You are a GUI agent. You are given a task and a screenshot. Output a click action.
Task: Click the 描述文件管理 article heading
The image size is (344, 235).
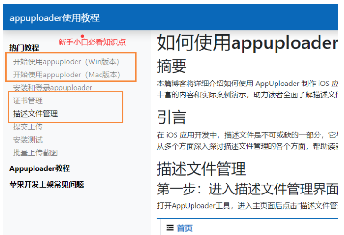(x=201, y=168)
